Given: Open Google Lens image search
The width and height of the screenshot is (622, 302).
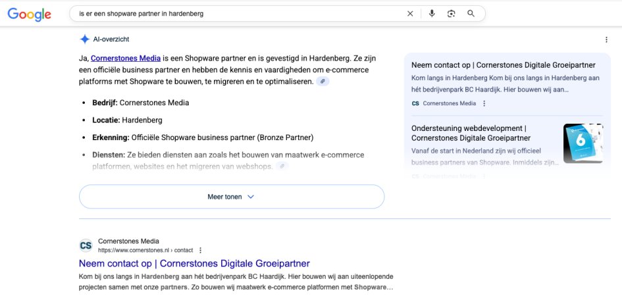Looking at the screenshot, I should coord(451,14).
